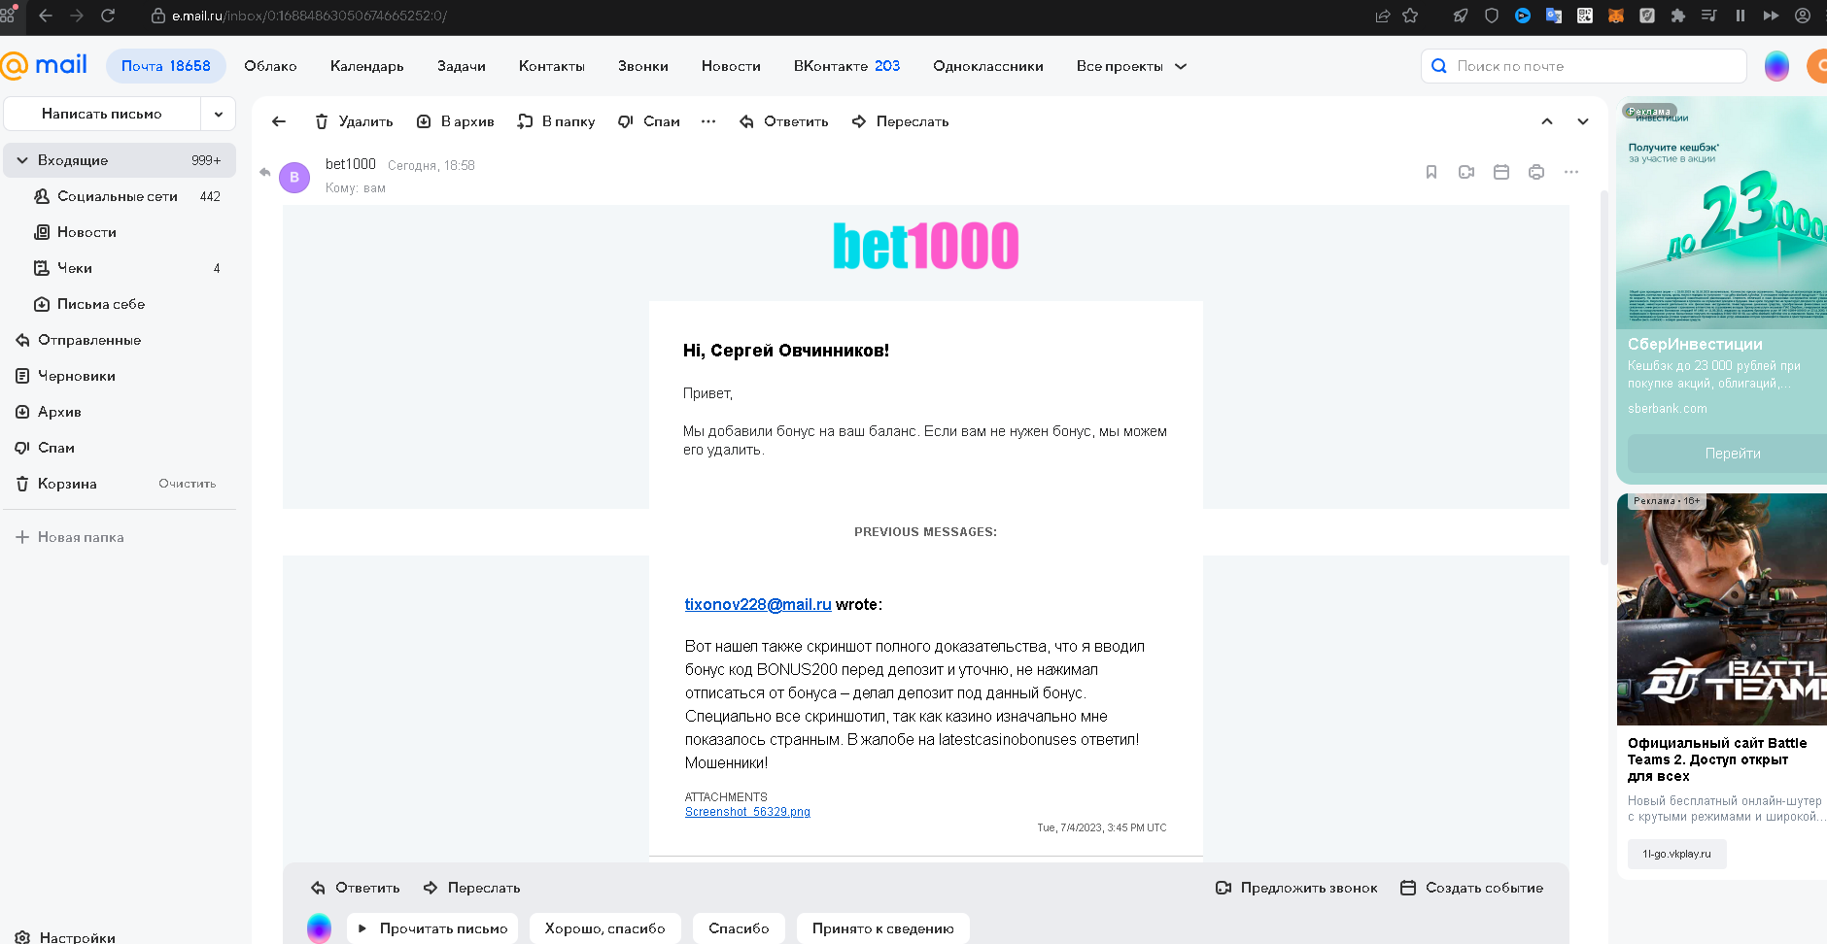
Task: Click Переслать in the top toolbar
Action: click(x=900, y=121)
